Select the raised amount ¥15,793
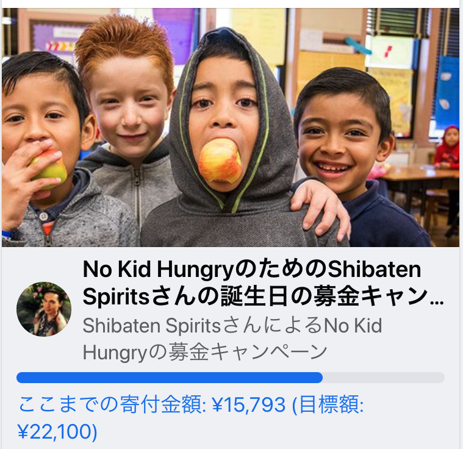463x449 pixels. click(x=249, y=404)
